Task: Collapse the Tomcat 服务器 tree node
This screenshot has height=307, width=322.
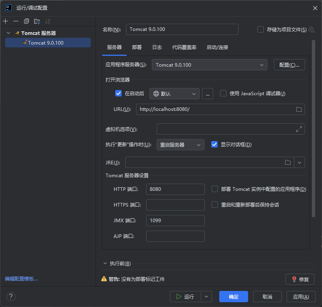Action: click(8, 33)
